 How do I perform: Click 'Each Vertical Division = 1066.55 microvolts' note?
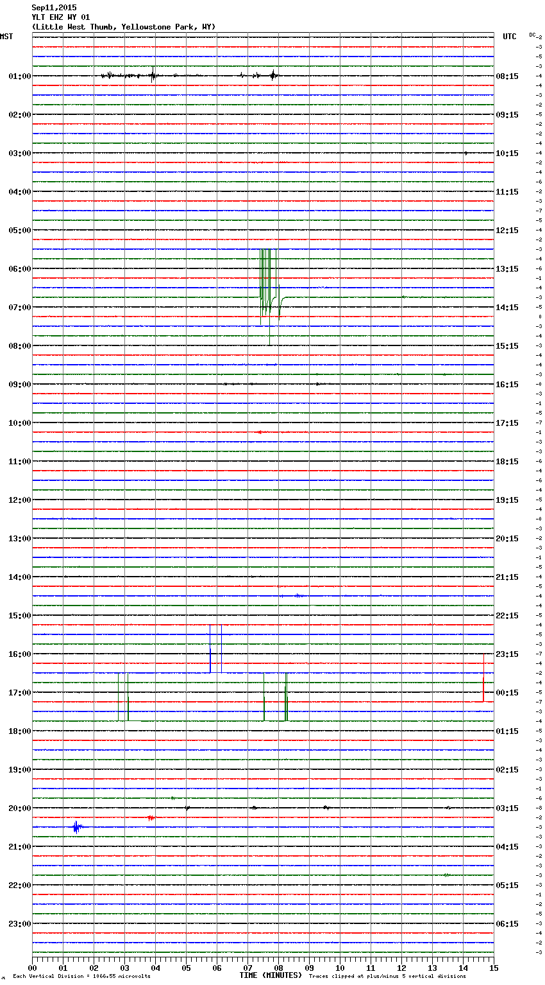(x=81, y=977)
